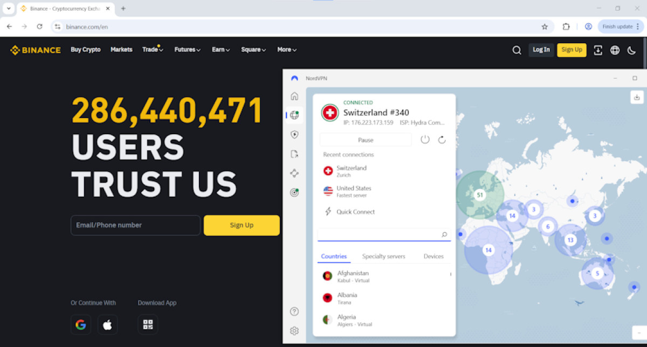Focus the Email/Phone number field
The width and height of the screenshot is (647, 347).
coord(135,225)
